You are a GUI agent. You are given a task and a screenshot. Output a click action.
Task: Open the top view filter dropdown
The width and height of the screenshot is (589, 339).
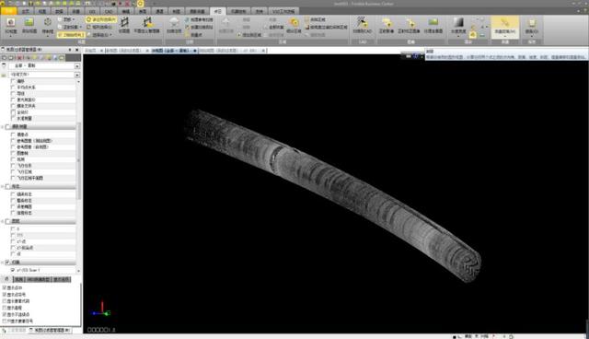click(x=44, y=65)
